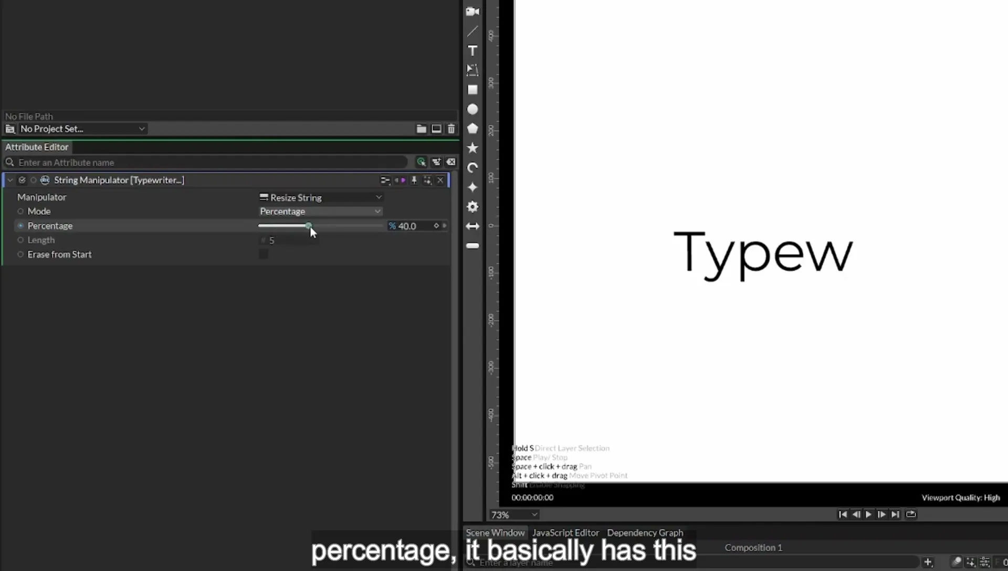Screen dimensions: 1008x571
Task: Select the Cog shape tool
Action: point(472,207)
